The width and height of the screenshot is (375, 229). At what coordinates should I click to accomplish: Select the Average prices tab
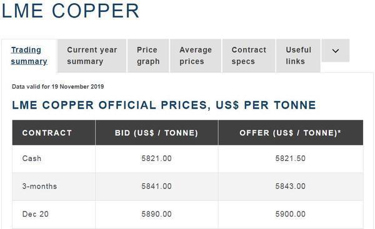point(196,56)
